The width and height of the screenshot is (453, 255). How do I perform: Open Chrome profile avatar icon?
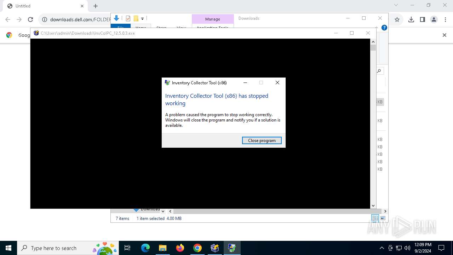[434, 19]
